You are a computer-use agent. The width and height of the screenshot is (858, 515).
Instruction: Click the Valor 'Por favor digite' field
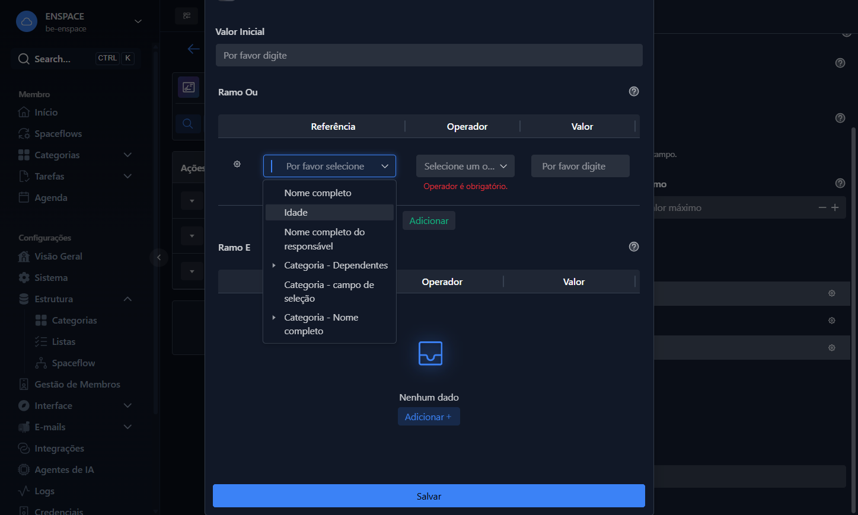click(580, 166)
